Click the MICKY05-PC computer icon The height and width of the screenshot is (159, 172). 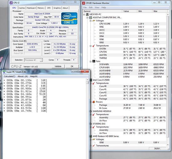(x=87, y=14)
